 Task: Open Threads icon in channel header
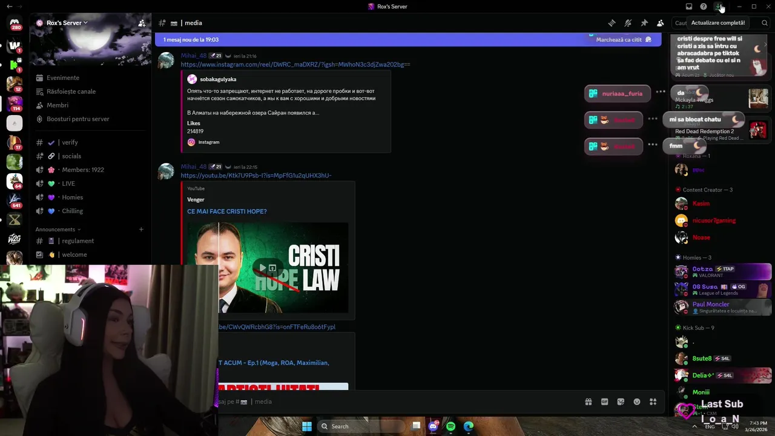click(x=612, y=23)
